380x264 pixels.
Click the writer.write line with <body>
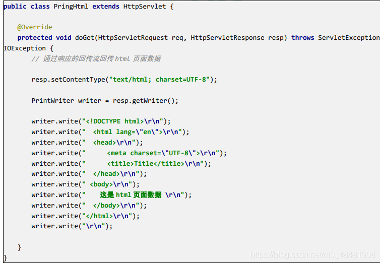click(x=86, y=184)
